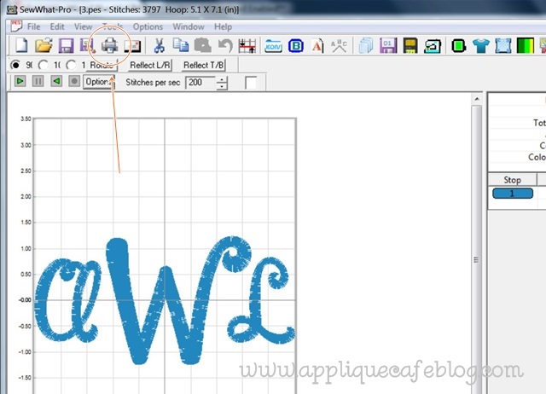The width and height of the screenshot is (546, 394).
Task: Select the 90 degree rotation radio button
Action: tap(15, 65)
